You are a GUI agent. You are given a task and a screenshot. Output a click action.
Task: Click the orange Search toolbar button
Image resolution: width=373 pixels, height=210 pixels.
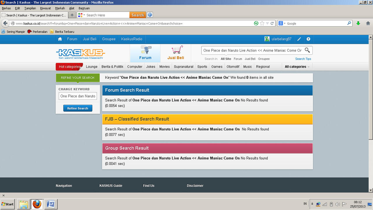click(x=138, y=15)
